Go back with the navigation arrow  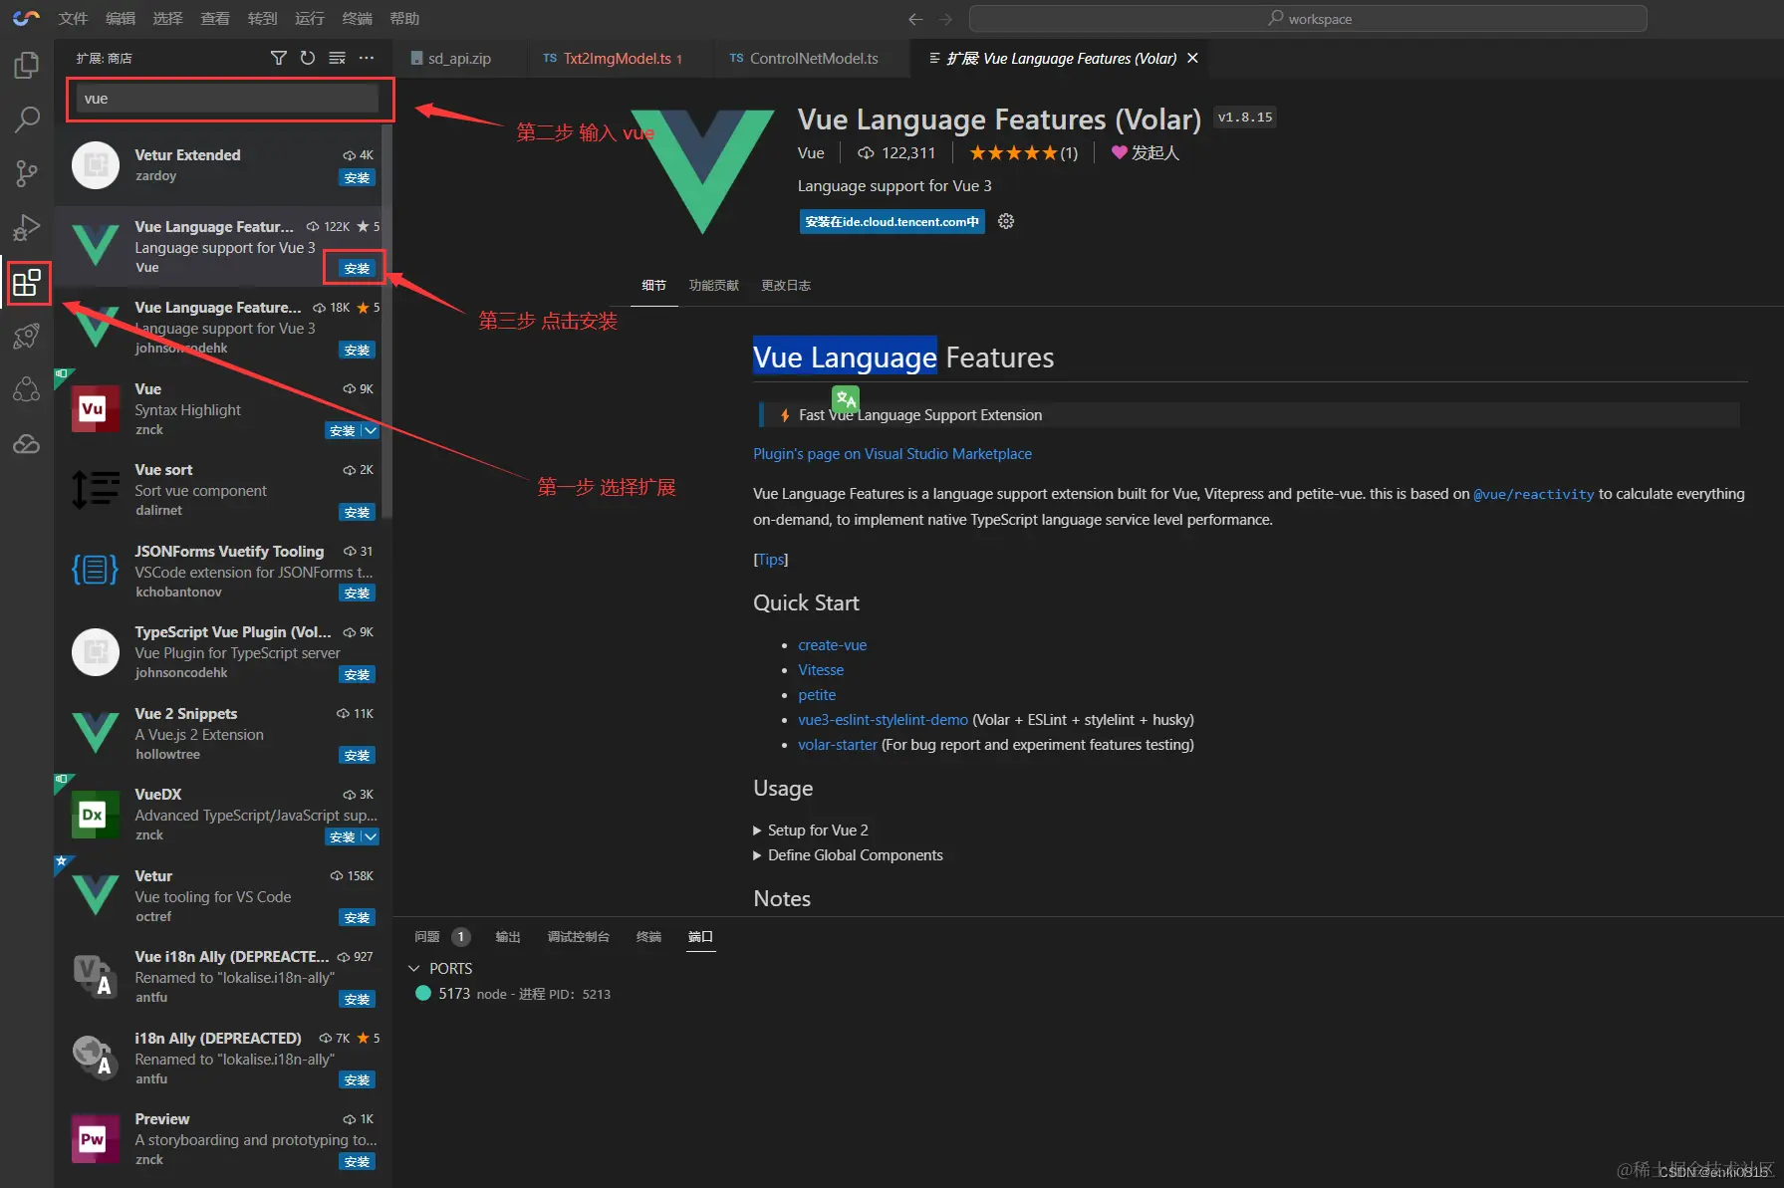[x=915, y=19]
